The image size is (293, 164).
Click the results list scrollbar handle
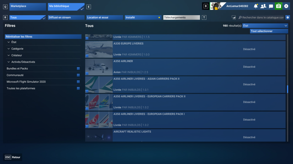pyautogui.click(x=287, y=89)
